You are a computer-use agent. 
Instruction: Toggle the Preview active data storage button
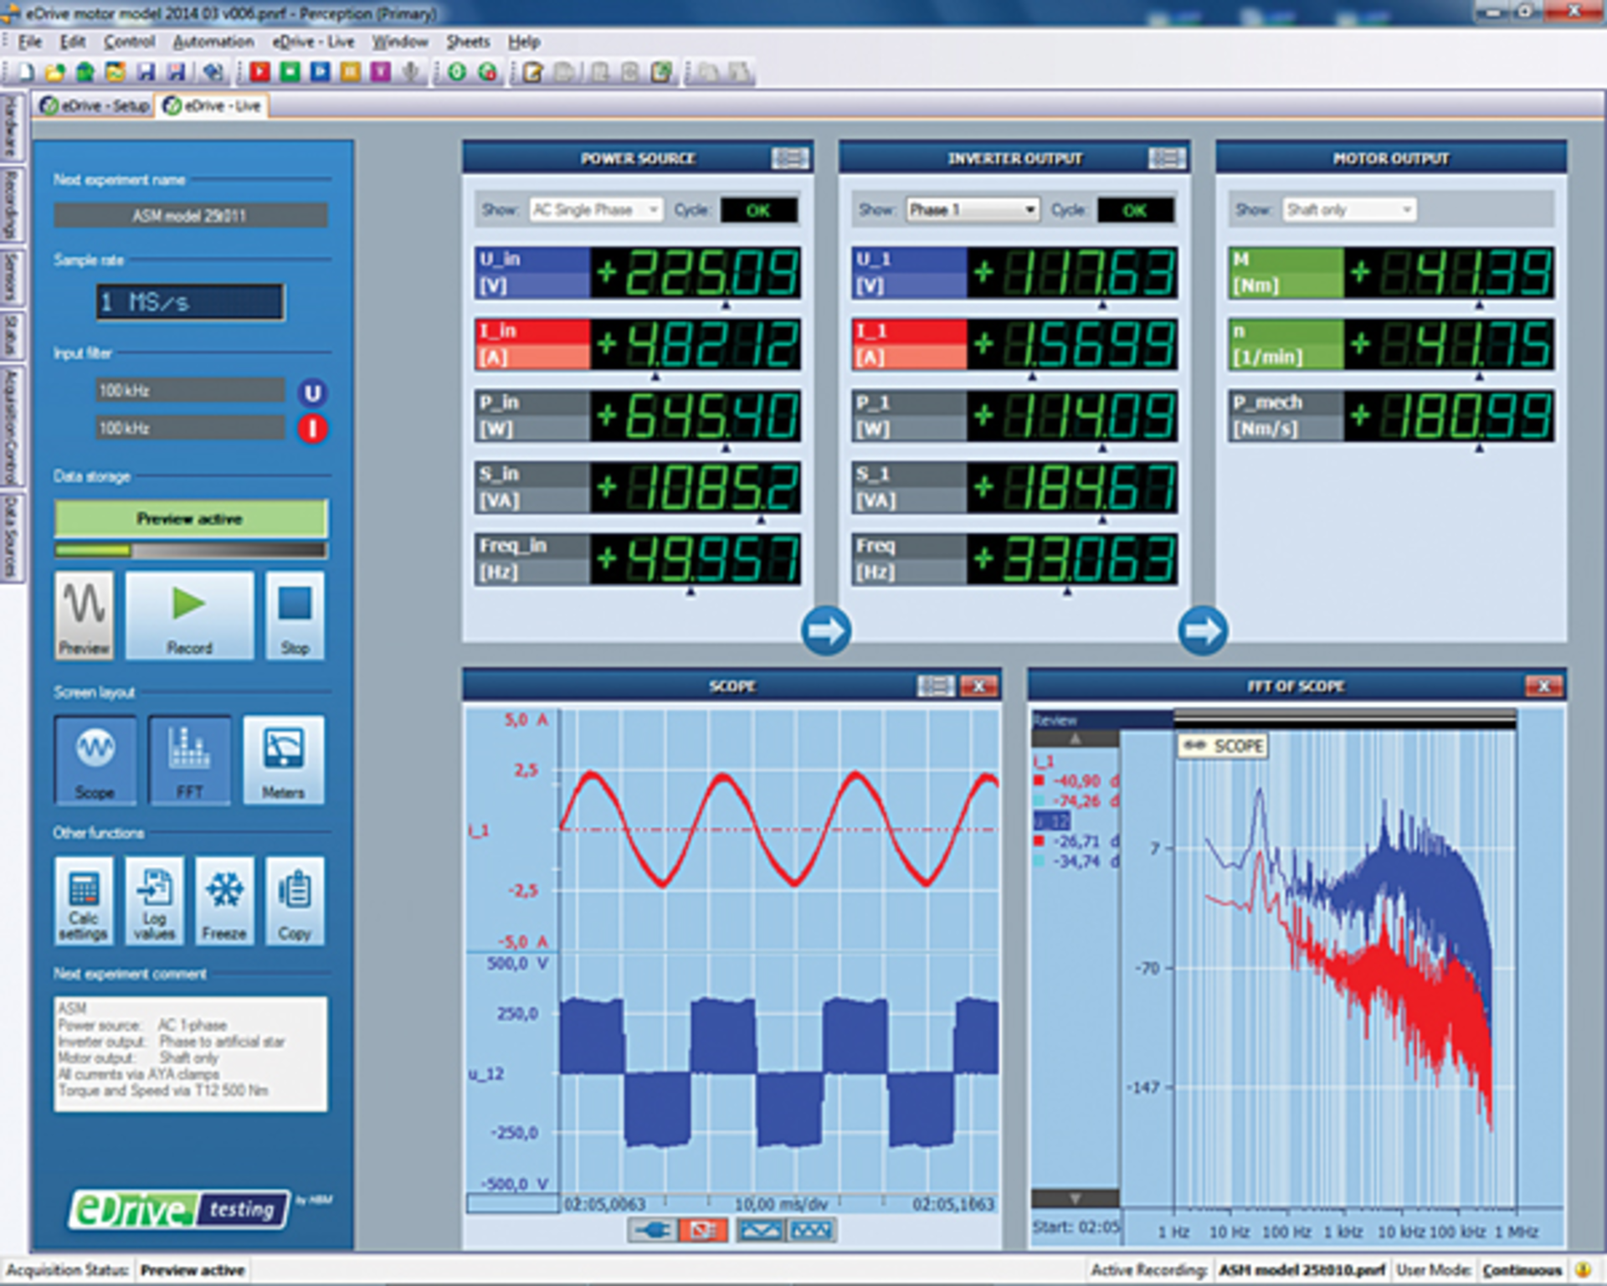(x=191, y=518)
